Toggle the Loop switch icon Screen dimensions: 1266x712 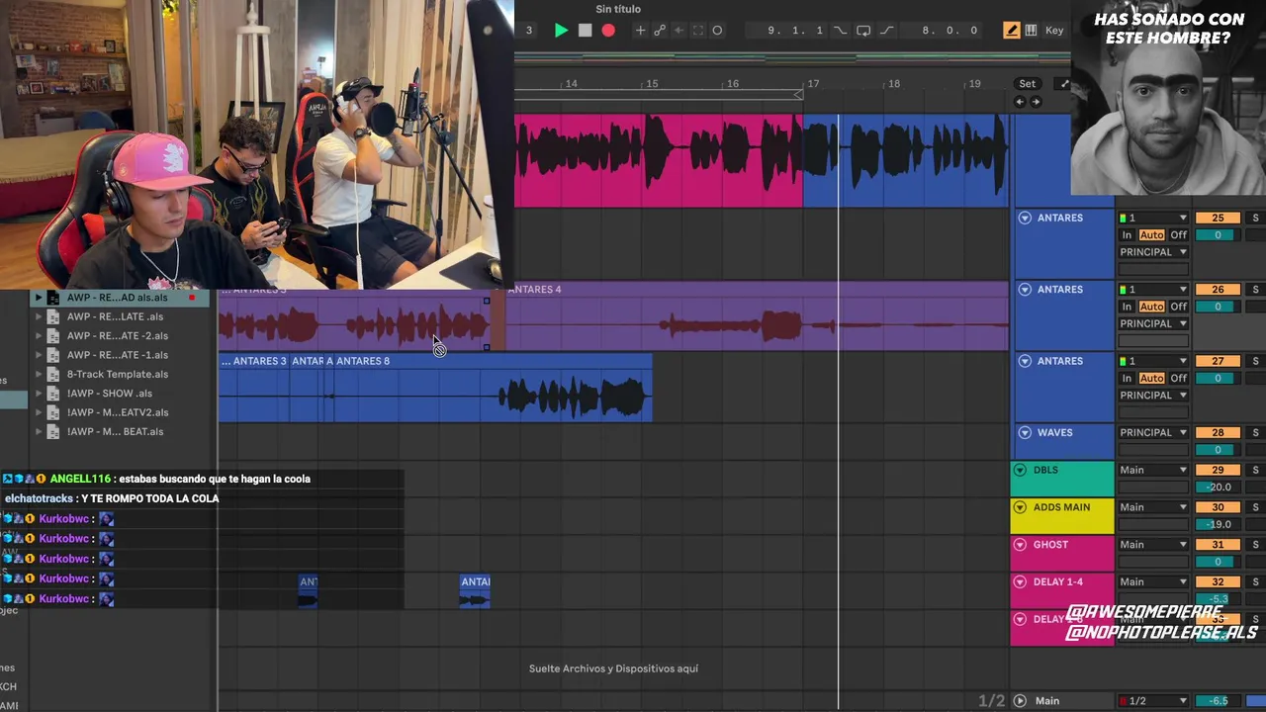(x=863, y=31)
